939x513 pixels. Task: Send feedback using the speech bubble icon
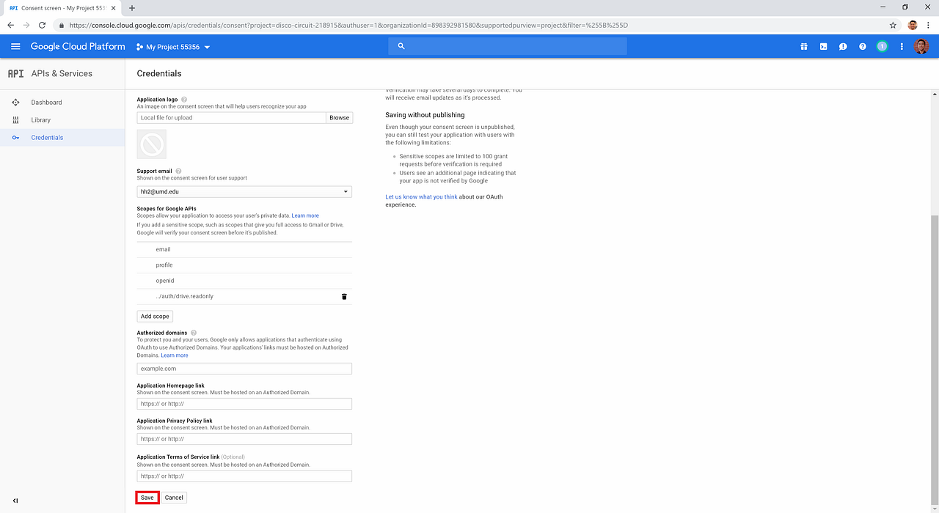click(x=843, y=46)
